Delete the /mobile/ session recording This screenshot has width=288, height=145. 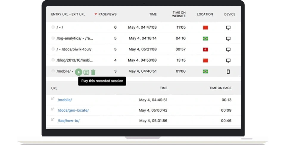pos(93,72)
